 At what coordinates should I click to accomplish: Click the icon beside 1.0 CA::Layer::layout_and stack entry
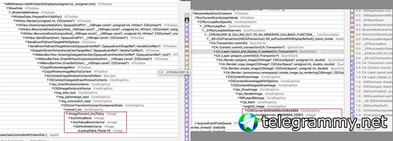[352, 72]
